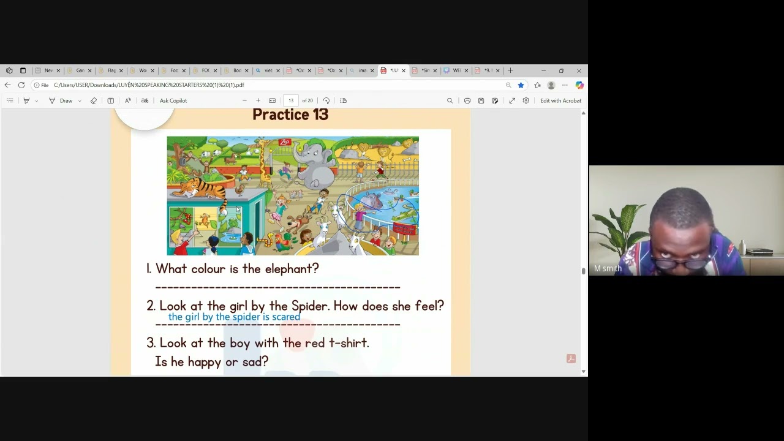Click the add text box icon
This screenshot has width=784, height=441.
pos(111,100)
